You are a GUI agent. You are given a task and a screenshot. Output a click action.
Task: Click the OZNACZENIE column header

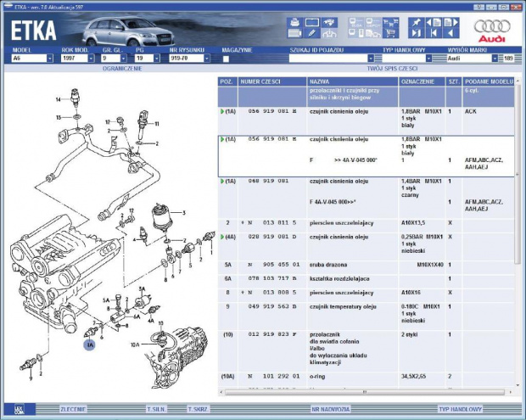[x=422, y=81]
